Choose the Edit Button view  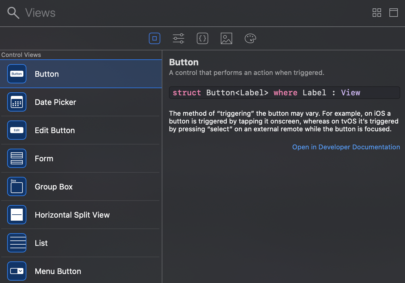pyautogui.click(x=55, y=130)
